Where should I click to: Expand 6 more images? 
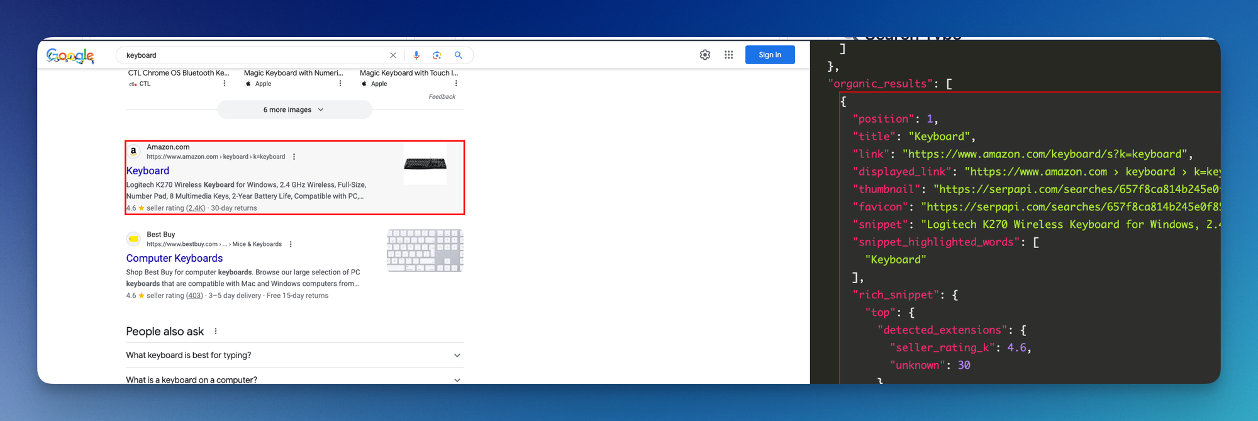[x=294, y=109]
